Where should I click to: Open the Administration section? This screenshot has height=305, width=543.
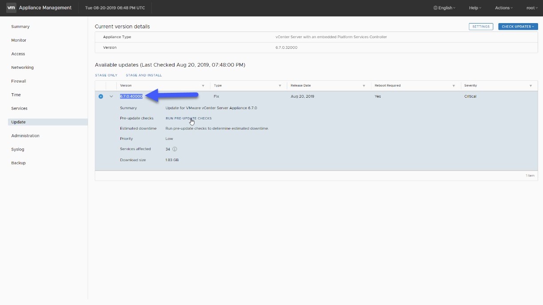[25, 136]
